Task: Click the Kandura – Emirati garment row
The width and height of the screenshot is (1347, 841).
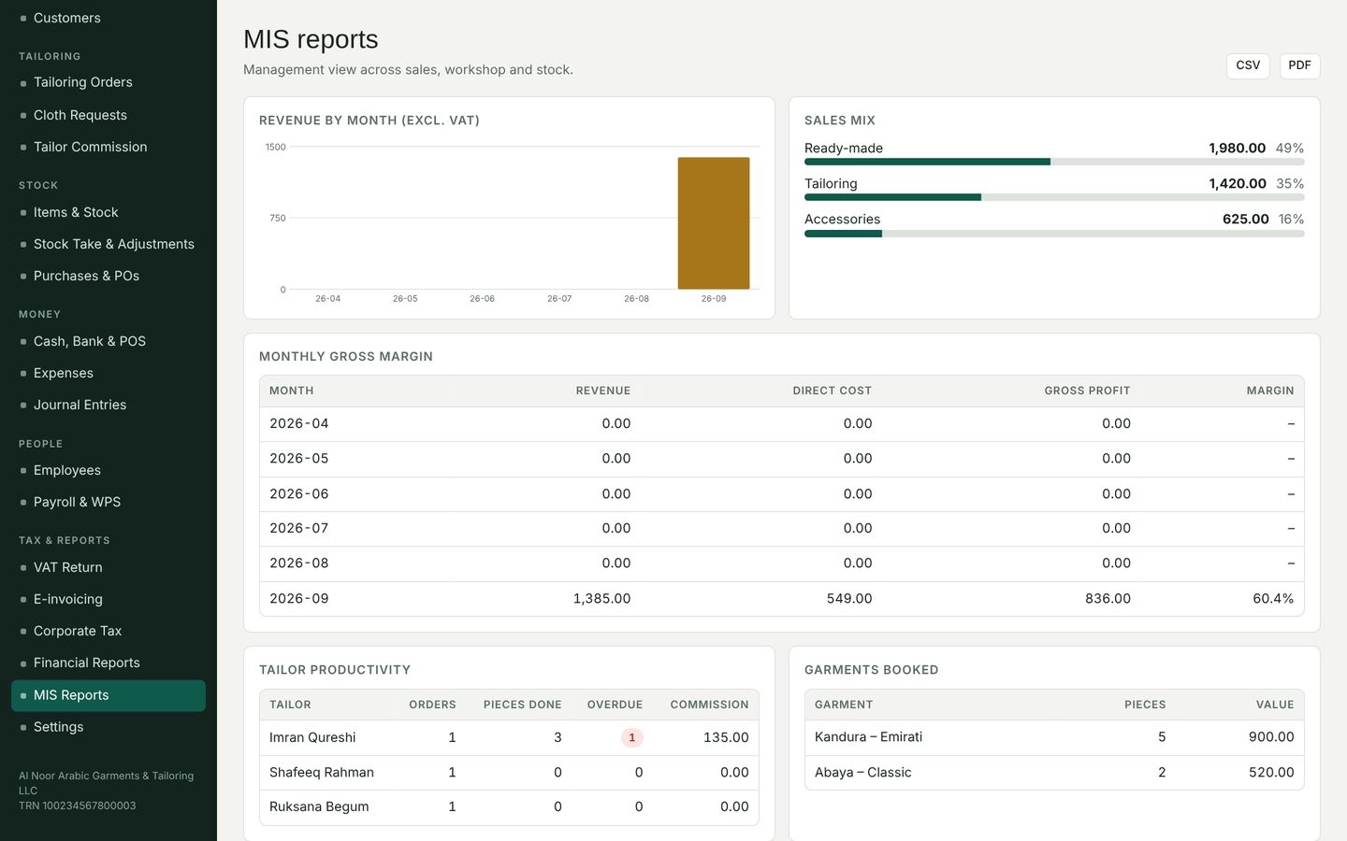Action: (x=1054, y=737)
